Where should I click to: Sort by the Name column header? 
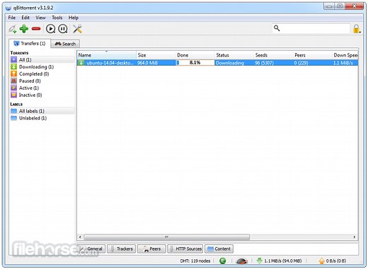pos(107,55)
